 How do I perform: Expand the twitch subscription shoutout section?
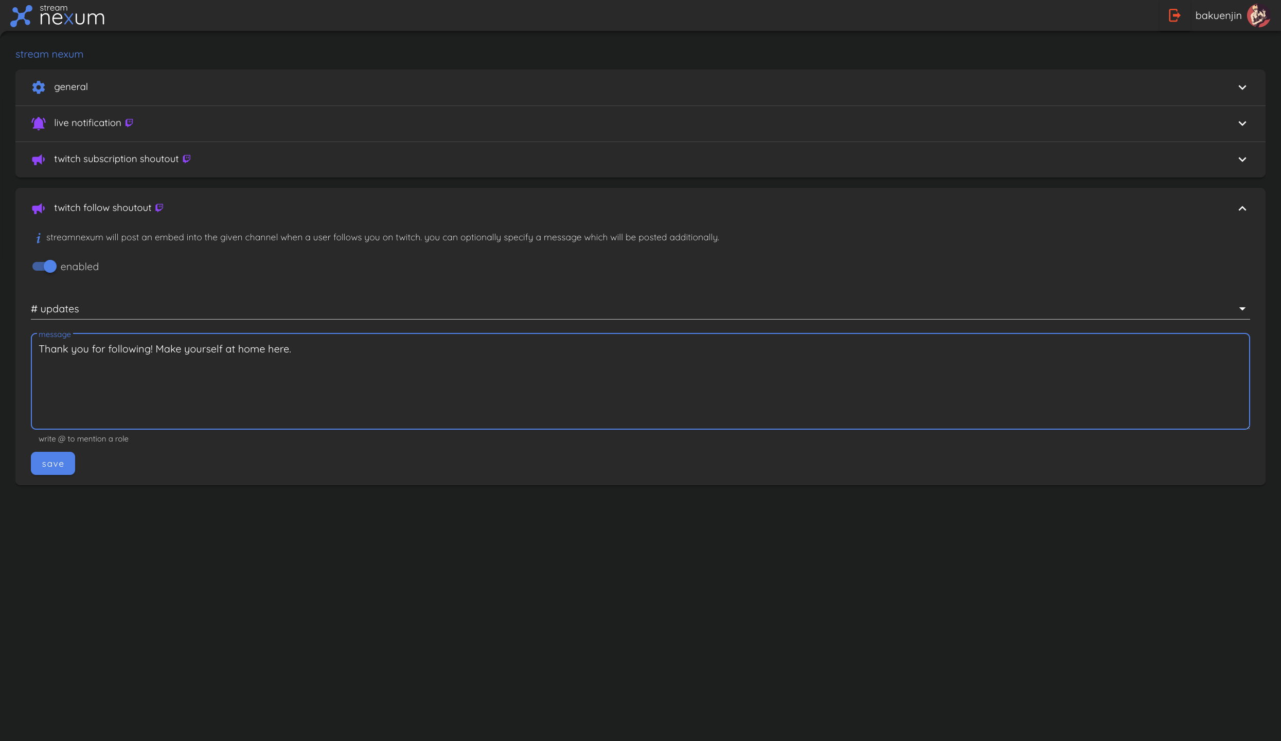(1242, 160)
